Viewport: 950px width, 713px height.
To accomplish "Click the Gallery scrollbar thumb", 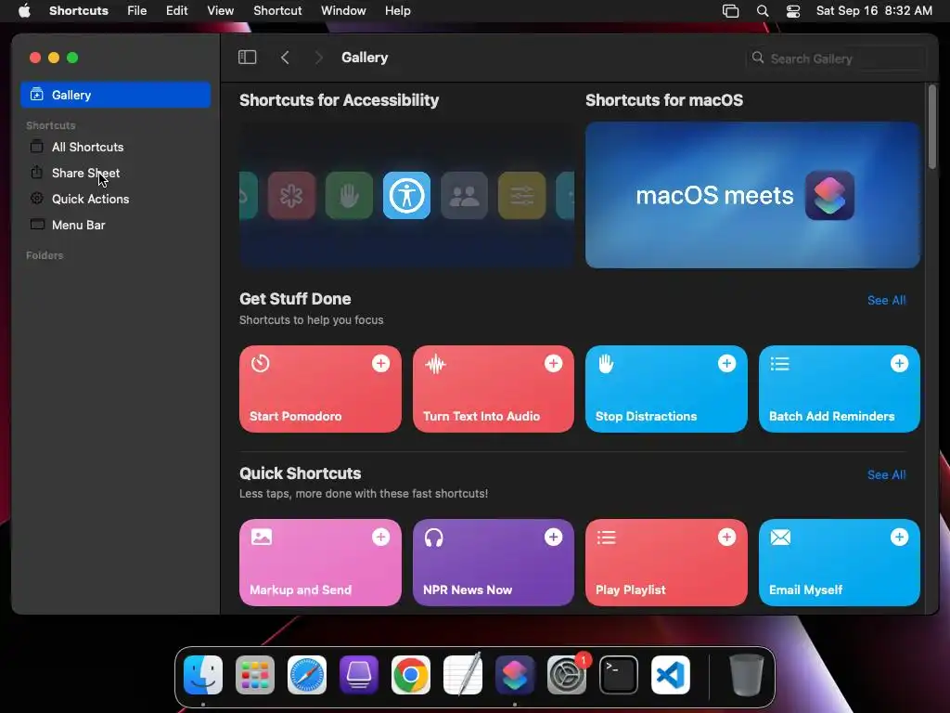I will [x=931, y=126].
